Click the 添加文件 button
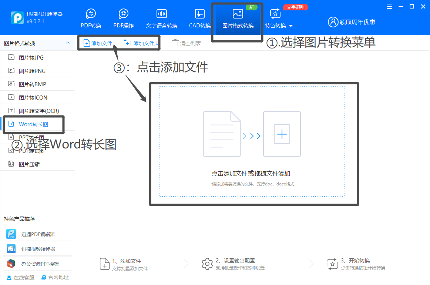Image resolution: width=430 pixels, height=285 pixels. tap(98, 43)
